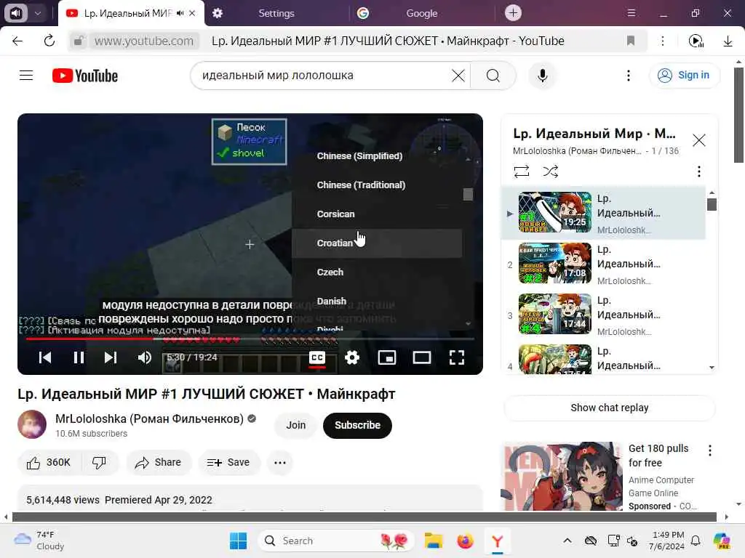The width and height of the screenshot is (745, 558).
Task: Open the weather widget 74°F Cloudy
Action: click(41, 541)
